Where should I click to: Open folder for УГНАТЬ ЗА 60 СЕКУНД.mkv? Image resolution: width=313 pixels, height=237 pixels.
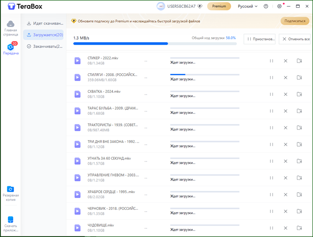(299, 161)
